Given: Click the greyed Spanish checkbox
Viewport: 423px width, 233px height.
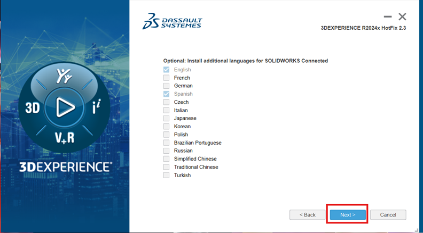Looking at the screenshot, I should coord(167,94).
